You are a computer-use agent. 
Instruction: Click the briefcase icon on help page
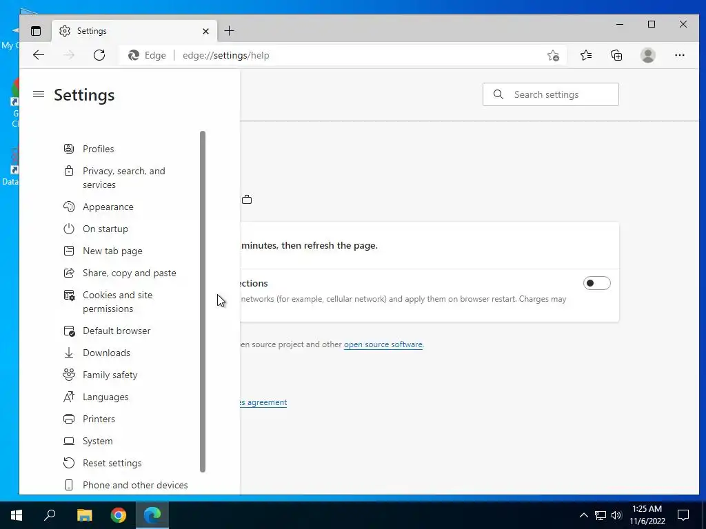247,200
